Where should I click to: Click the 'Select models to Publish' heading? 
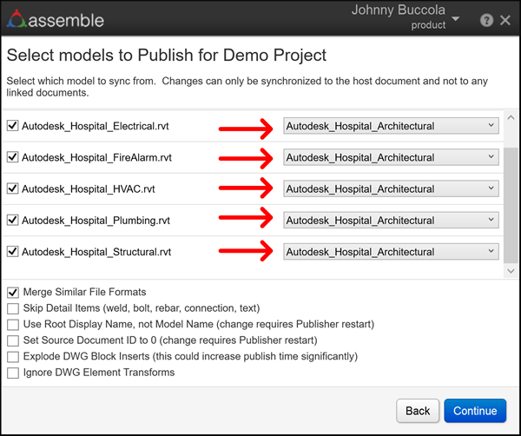(x=167, y=56)
